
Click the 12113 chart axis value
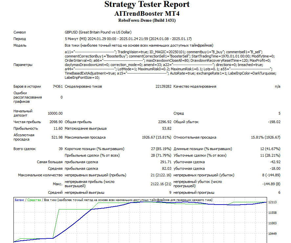[272, 202]
